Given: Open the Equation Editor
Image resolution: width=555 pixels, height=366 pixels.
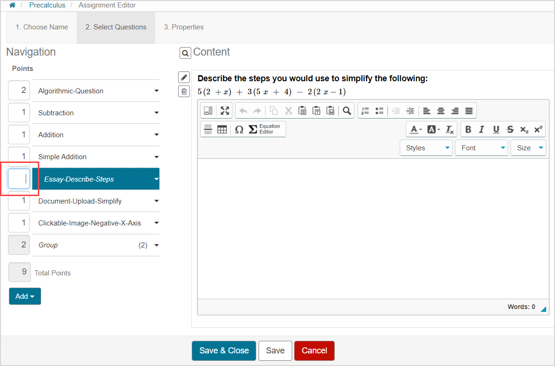Looking at the screenshot, I should click(265, 129).
